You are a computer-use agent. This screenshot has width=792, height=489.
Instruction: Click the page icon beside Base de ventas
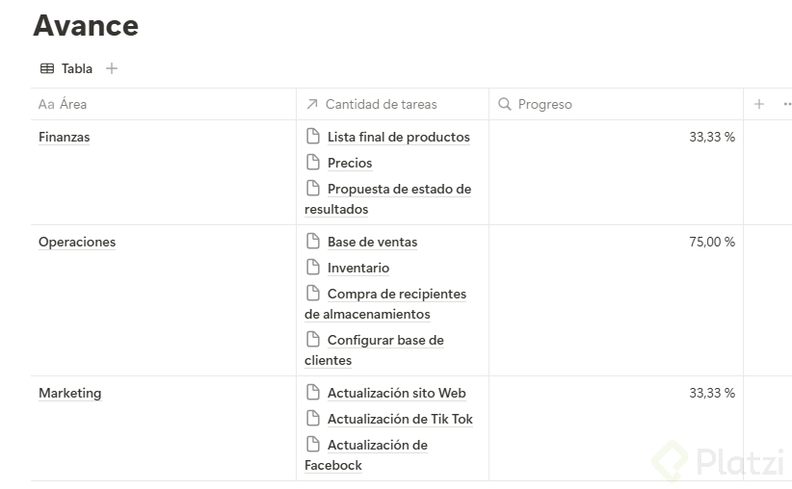[312, 242]
